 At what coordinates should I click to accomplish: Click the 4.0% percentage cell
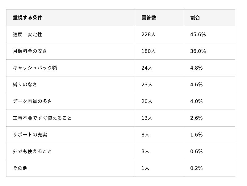coord(196,101)
